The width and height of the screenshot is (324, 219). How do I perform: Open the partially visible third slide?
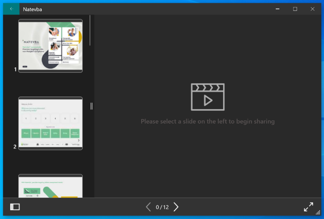coord(50,186)
